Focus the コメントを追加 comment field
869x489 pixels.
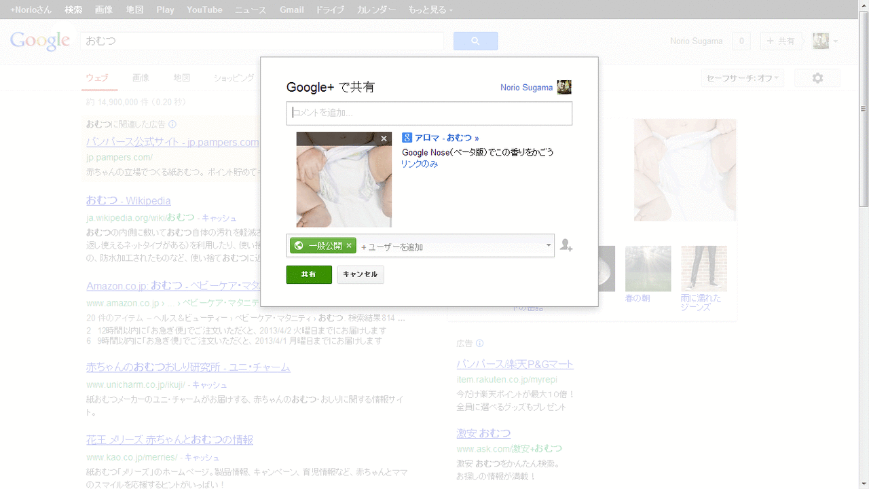pyautogui.click(x=429, y=113)
